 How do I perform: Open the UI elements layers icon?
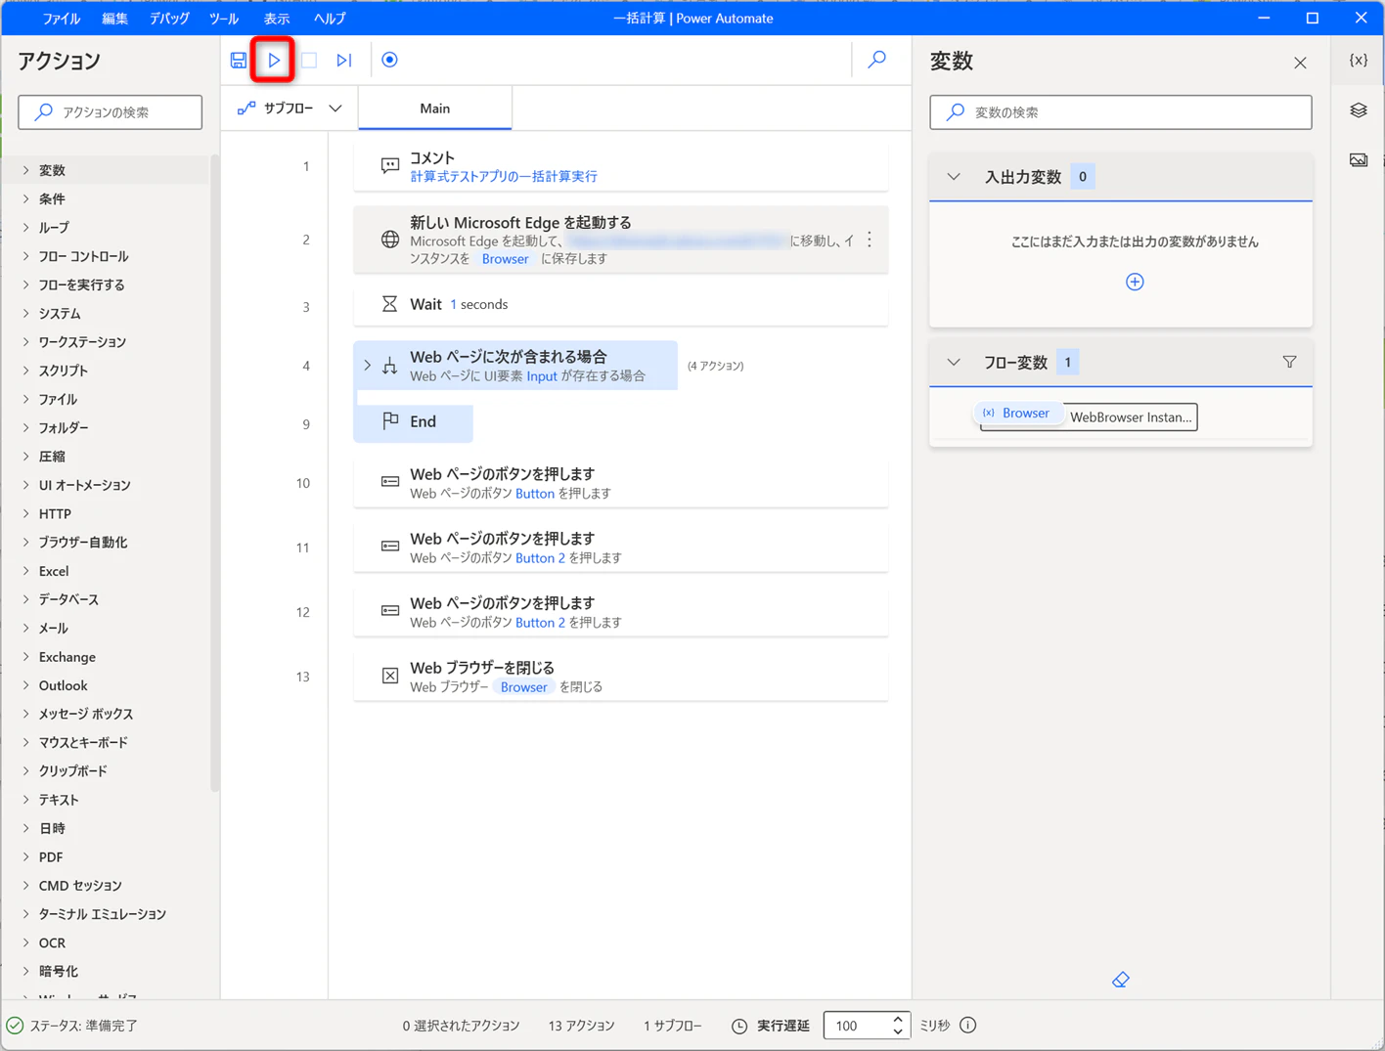coord(1359,109)
